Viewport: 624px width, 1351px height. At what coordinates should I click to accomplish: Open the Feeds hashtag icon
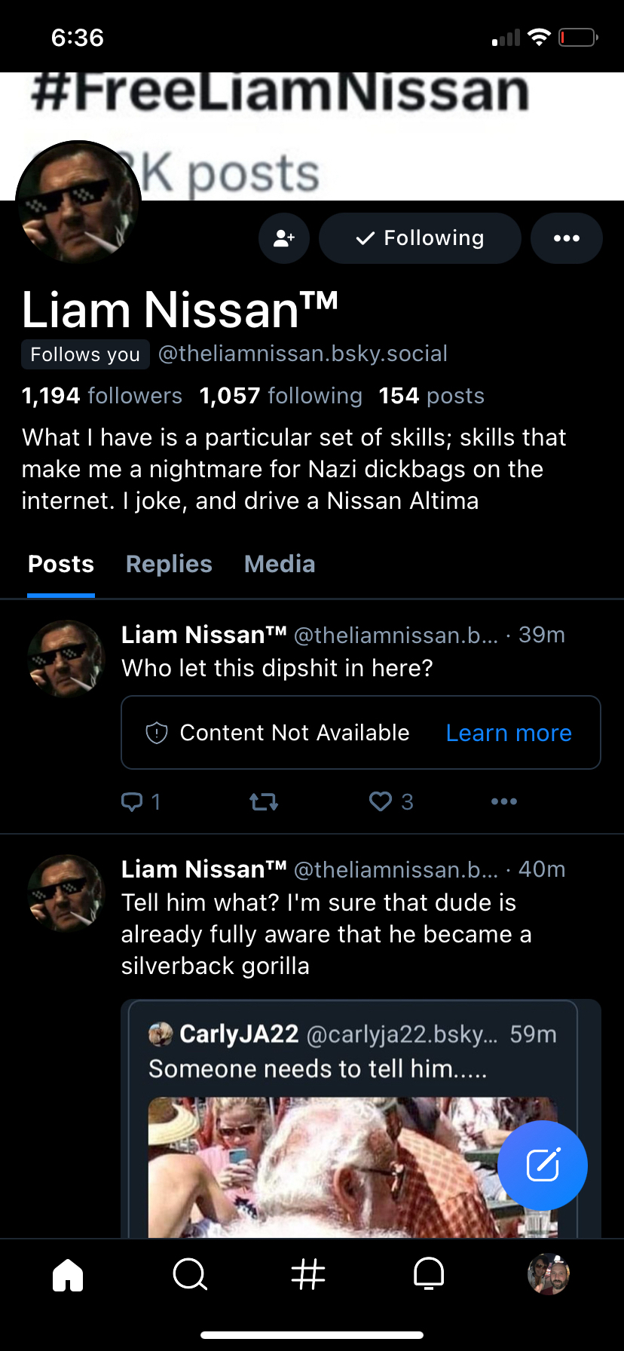[308, 1275]
